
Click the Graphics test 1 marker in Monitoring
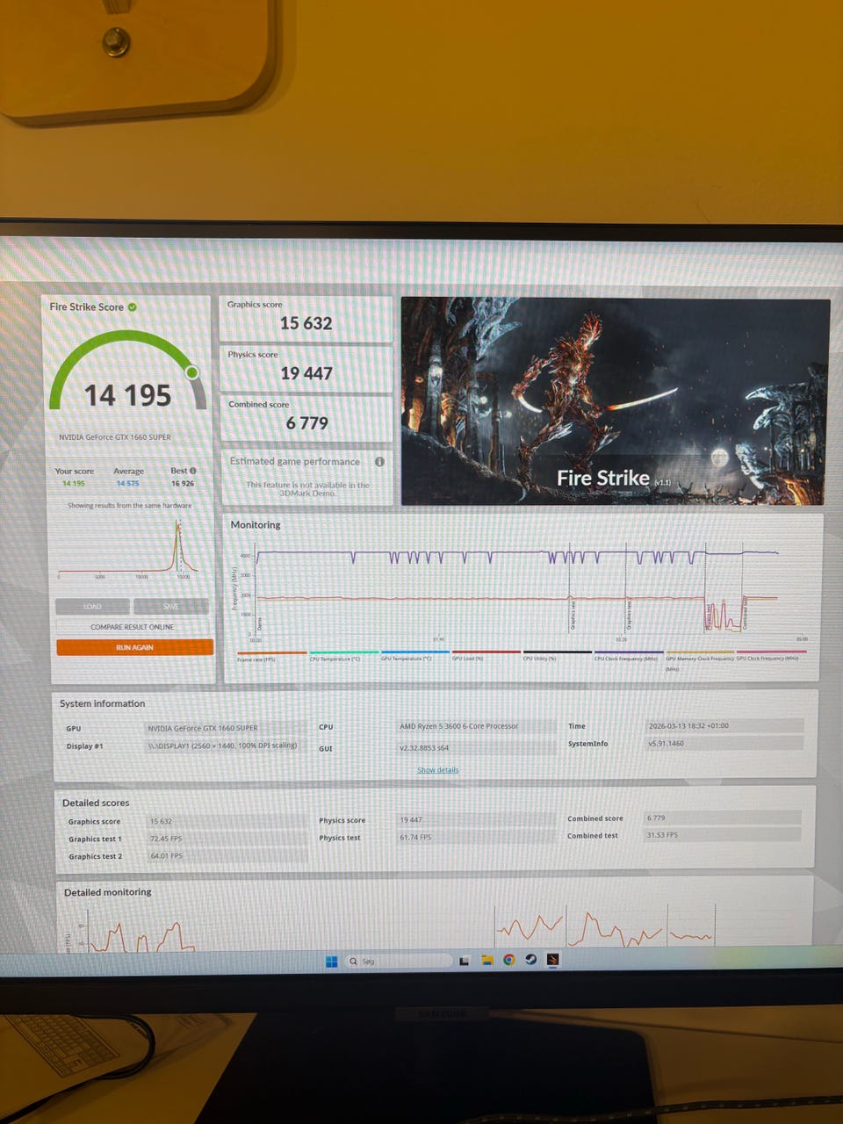click(572, 615)
